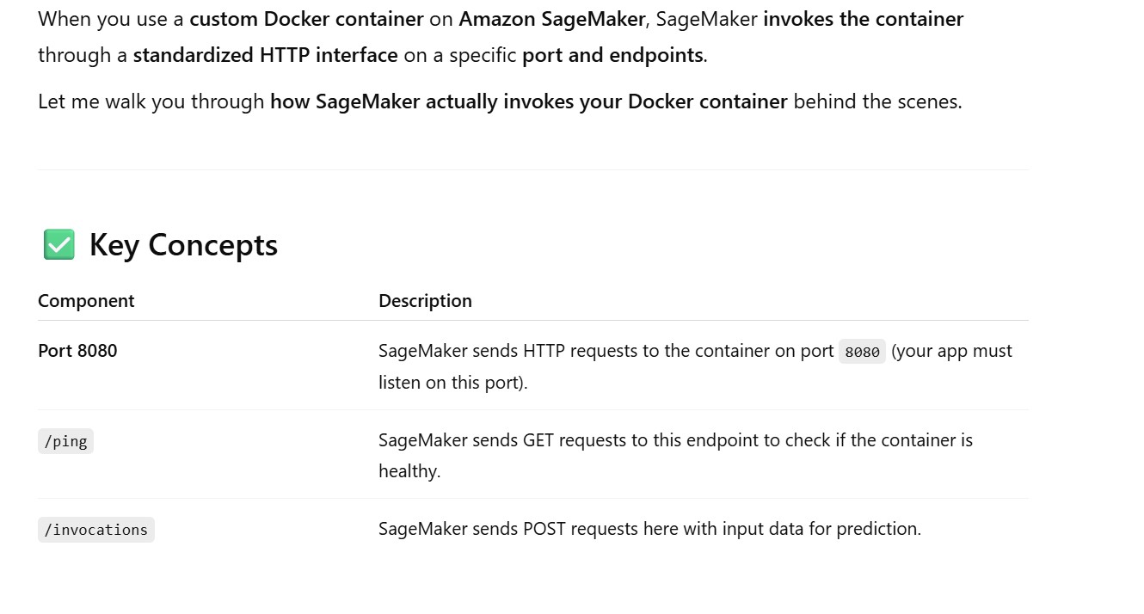Image resolution: width=1144 pixels, height=614 pixels.
Task: Click the green checkmark emoji icon
Action: pyautogui.click(x=58, y=245)
